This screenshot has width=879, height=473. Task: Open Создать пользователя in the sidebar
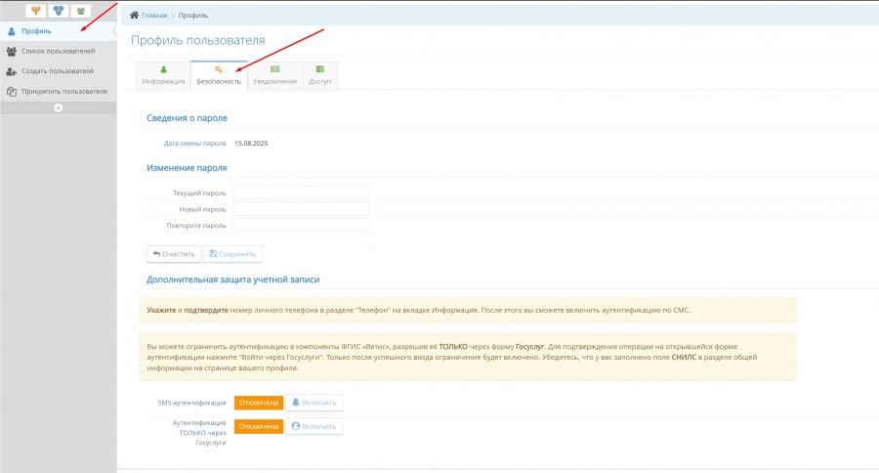pyautogui.click(x=57, y=71)
